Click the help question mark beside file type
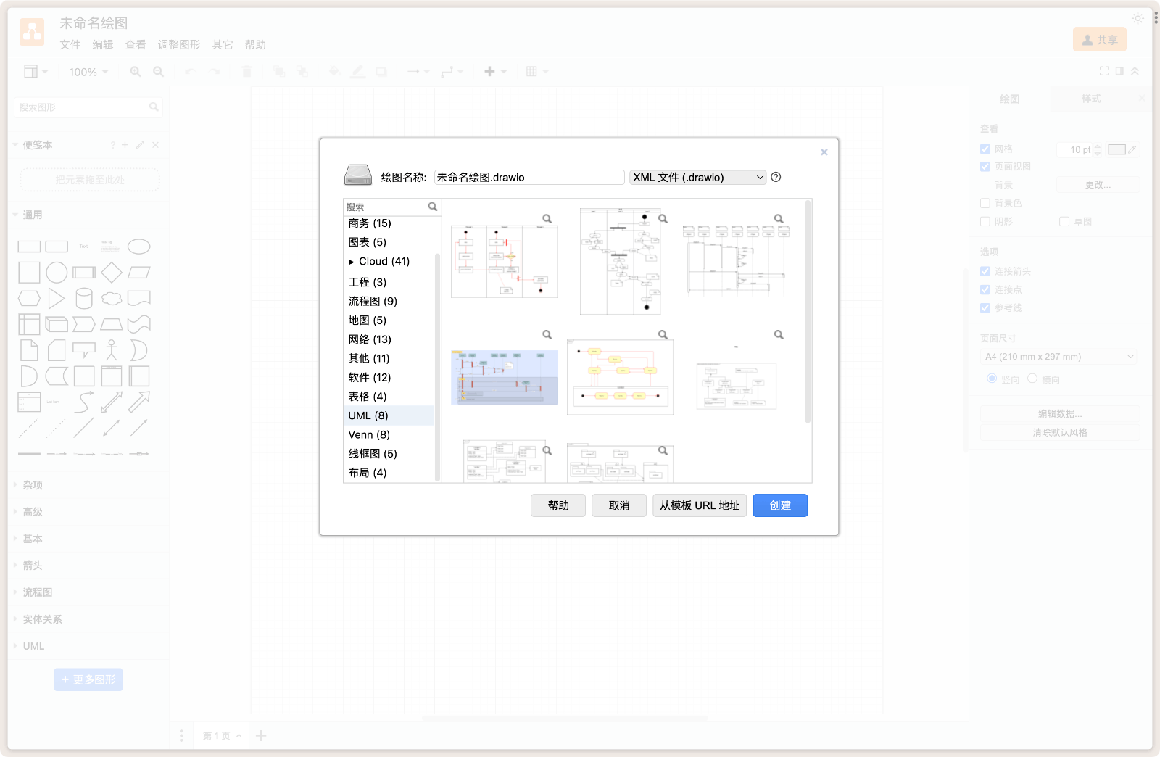Image resolution: width=1160 pixels, height=757 pixels. tap(776, 177)
